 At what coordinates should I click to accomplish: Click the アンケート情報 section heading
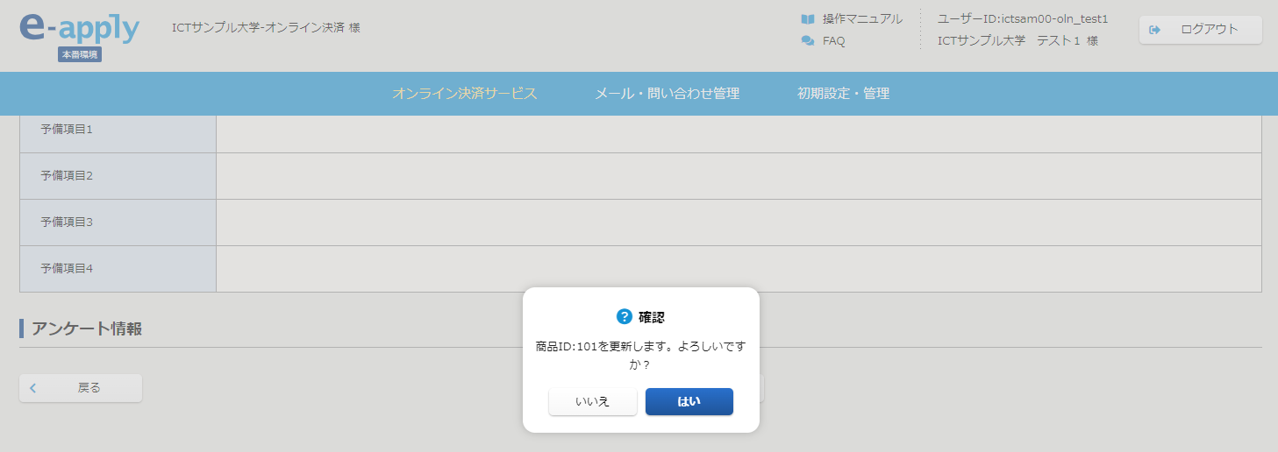[87, 329]
